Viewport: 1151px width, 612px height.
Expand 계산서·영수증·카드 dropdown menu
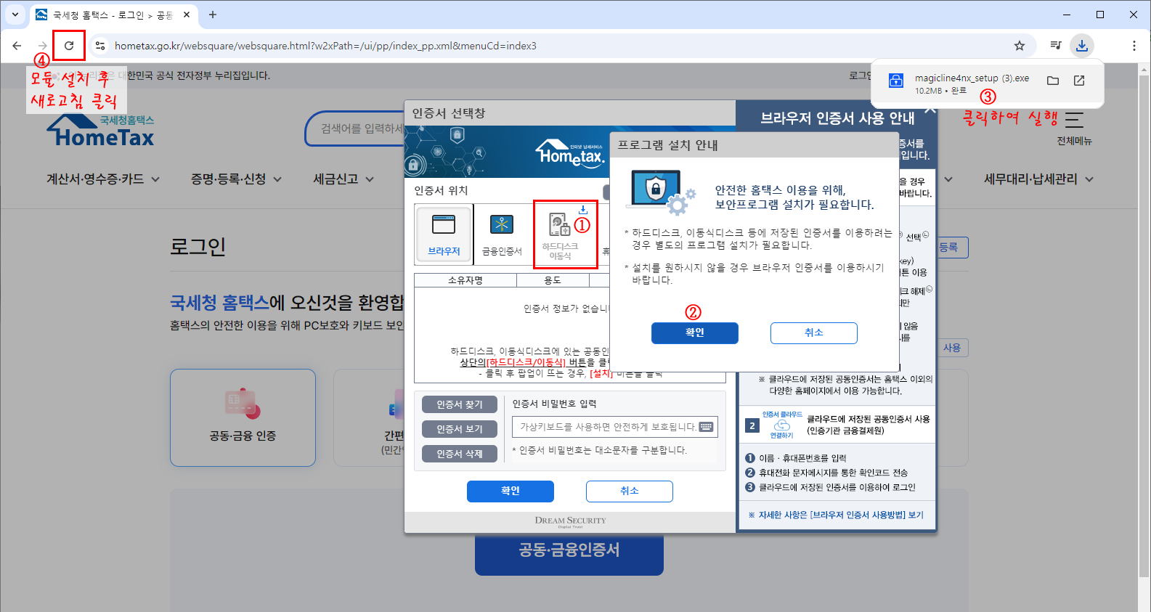(103, 179)
